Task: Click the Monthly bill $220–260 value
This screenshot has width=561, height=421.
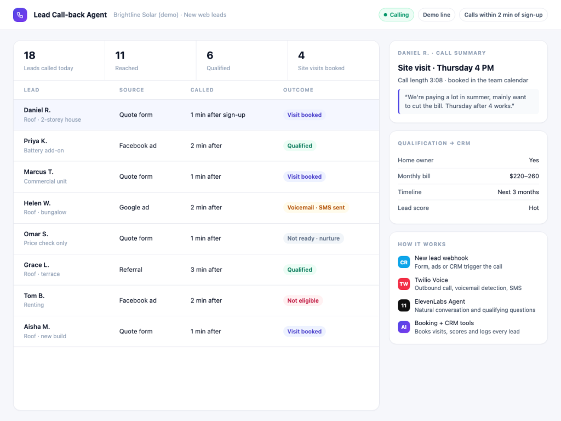Action: (x=524, y=176)
